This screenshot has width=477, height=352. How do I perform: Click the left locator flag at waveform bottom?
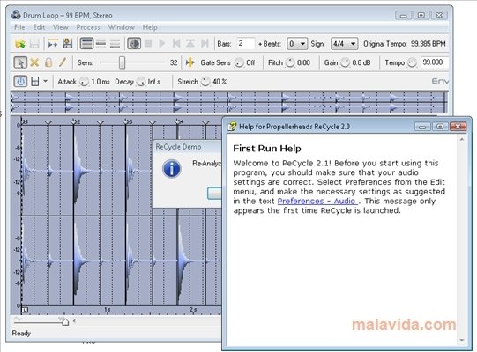[x=25, y=310]
